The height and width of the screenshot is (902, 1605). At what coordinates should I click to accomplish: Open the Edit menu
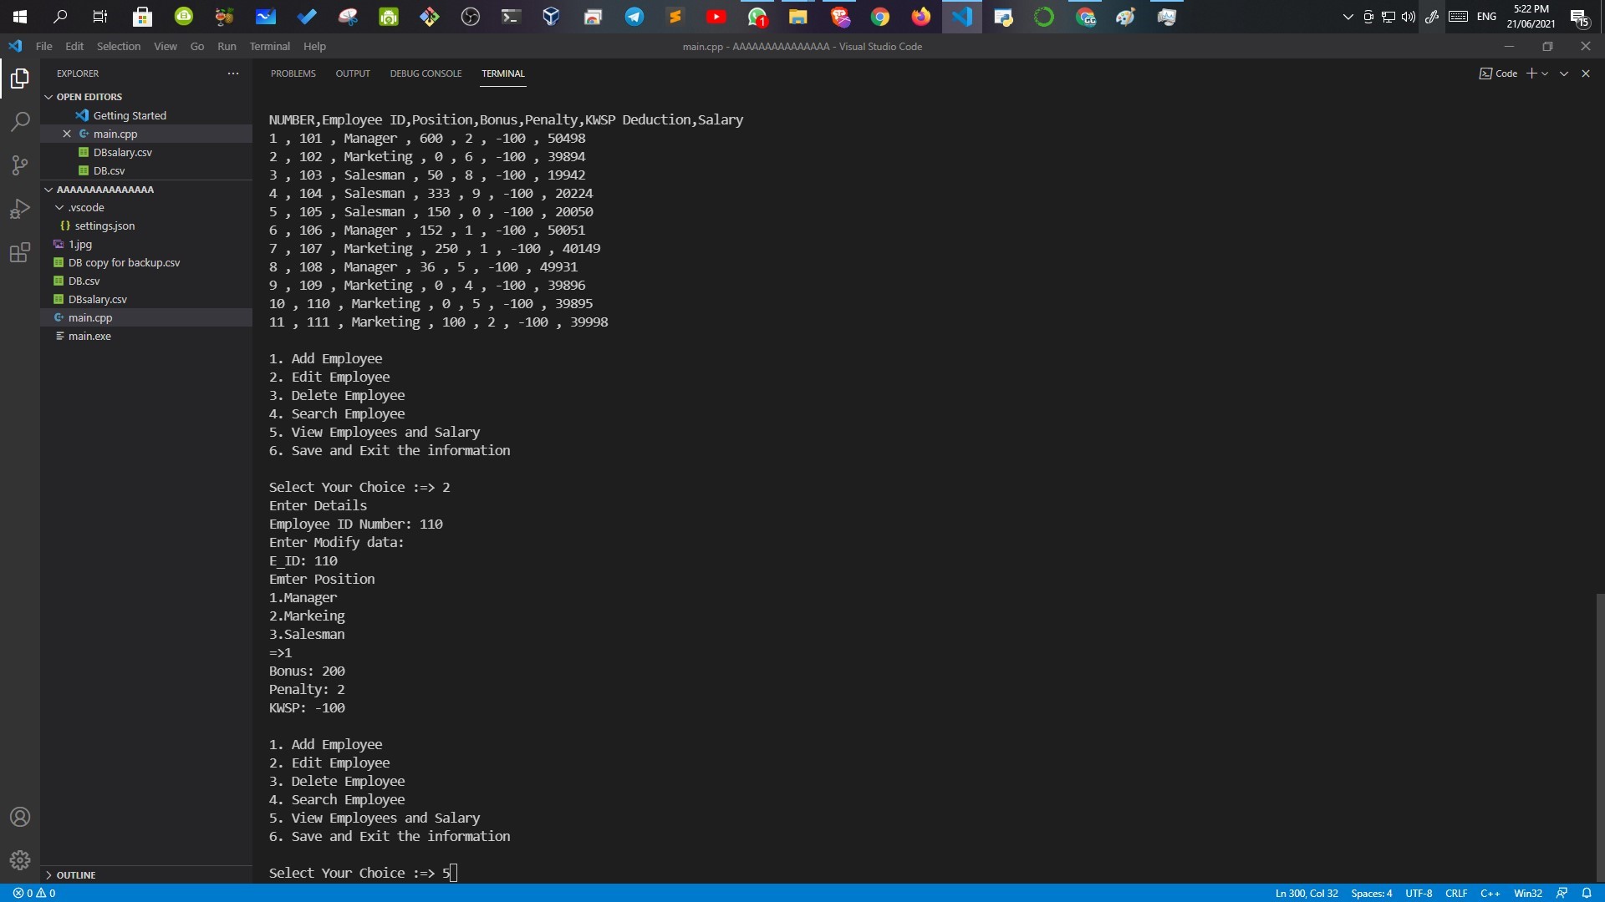pos(74,46)
